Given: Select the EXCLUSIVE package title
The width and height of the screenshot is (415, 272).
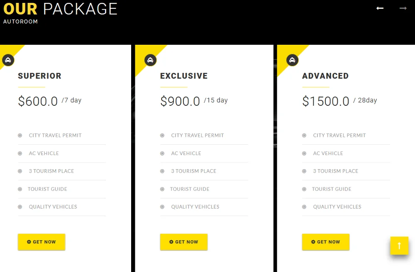Looking at the screenshot, I should [x=184, y=76].
